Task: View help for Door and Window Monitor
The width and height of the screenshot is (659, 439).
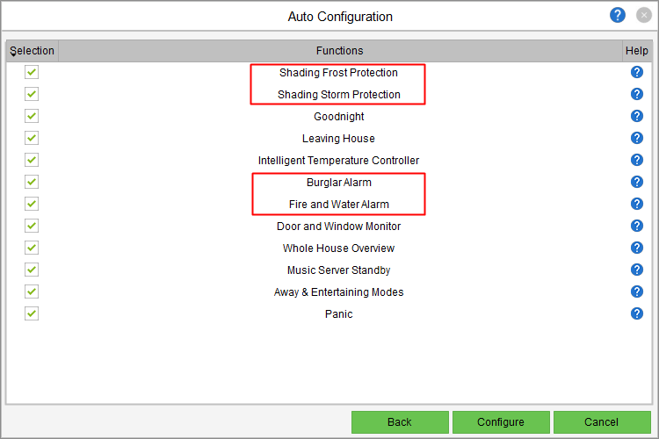Action: 637,226
